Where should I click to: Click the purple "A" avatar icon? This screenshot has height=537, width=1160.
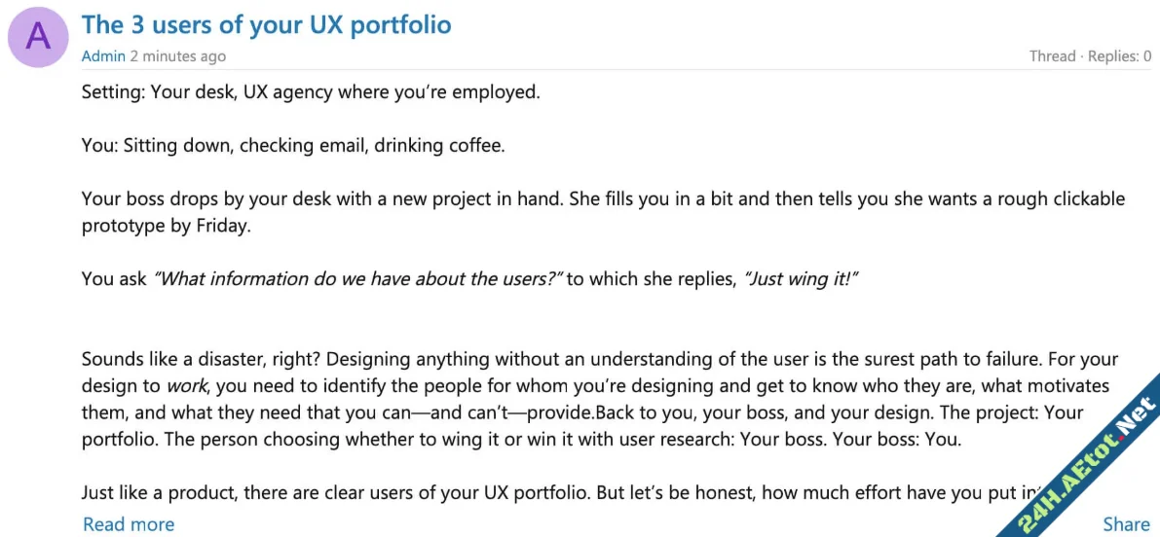tap(38, 37)
